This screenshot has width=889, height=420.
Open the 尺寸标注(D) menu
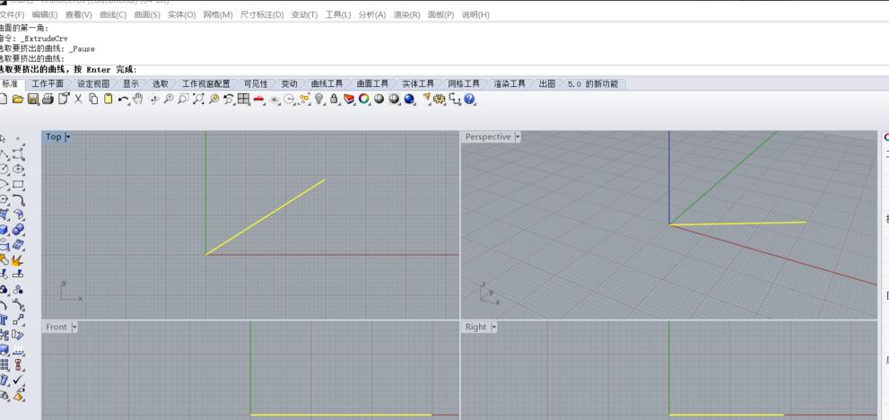[x=262, y=14]
